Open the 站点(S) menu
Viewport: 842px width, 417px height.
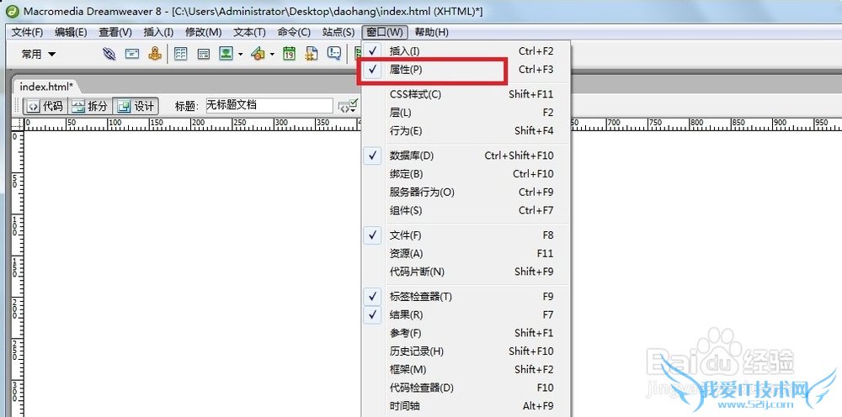338,32
